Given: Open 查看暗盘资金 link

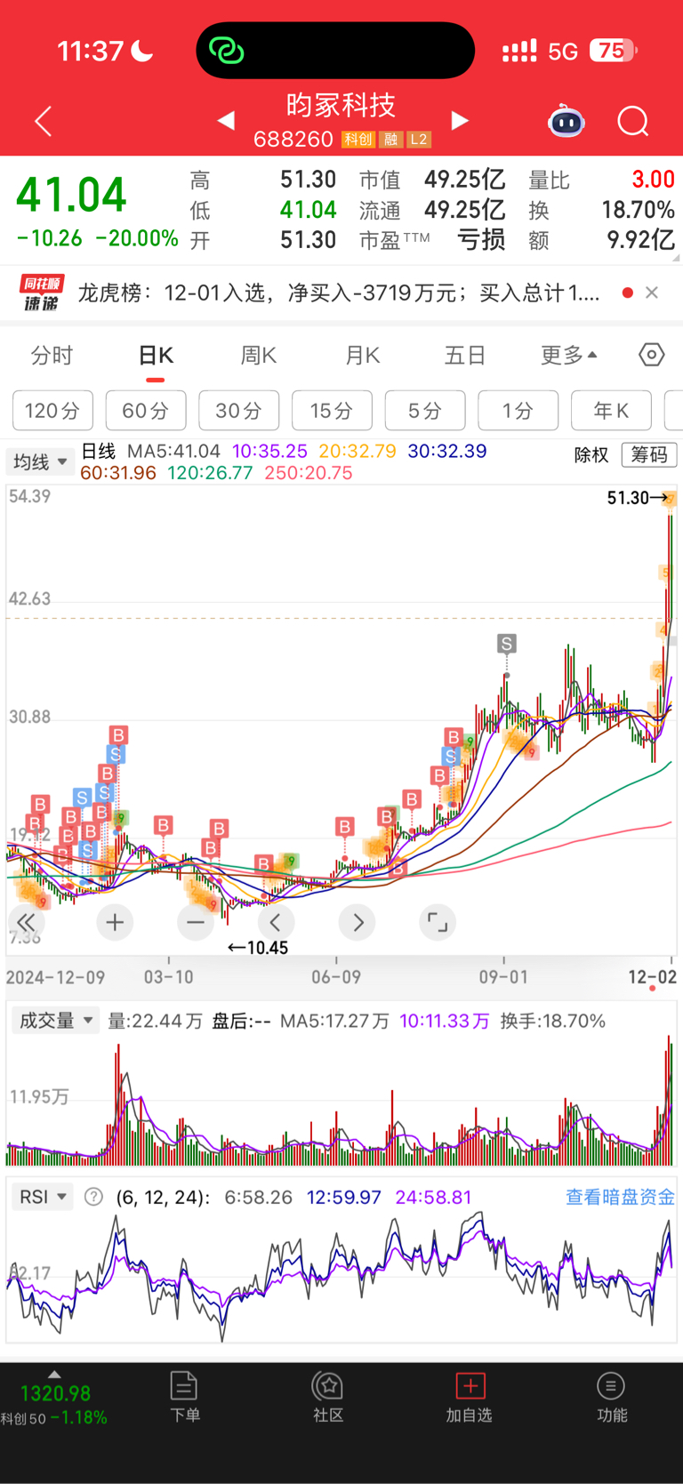Looking at the screenshot, I should [x=620, y=1197].
